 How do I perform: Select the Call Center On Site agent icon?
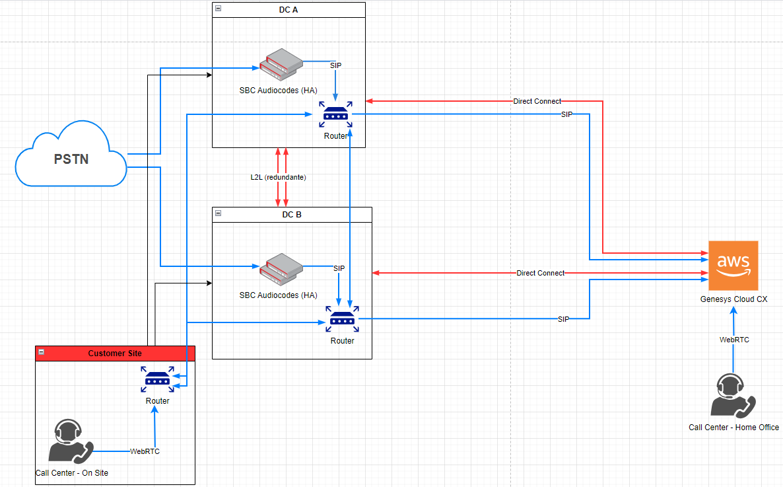tap(71, 441)
